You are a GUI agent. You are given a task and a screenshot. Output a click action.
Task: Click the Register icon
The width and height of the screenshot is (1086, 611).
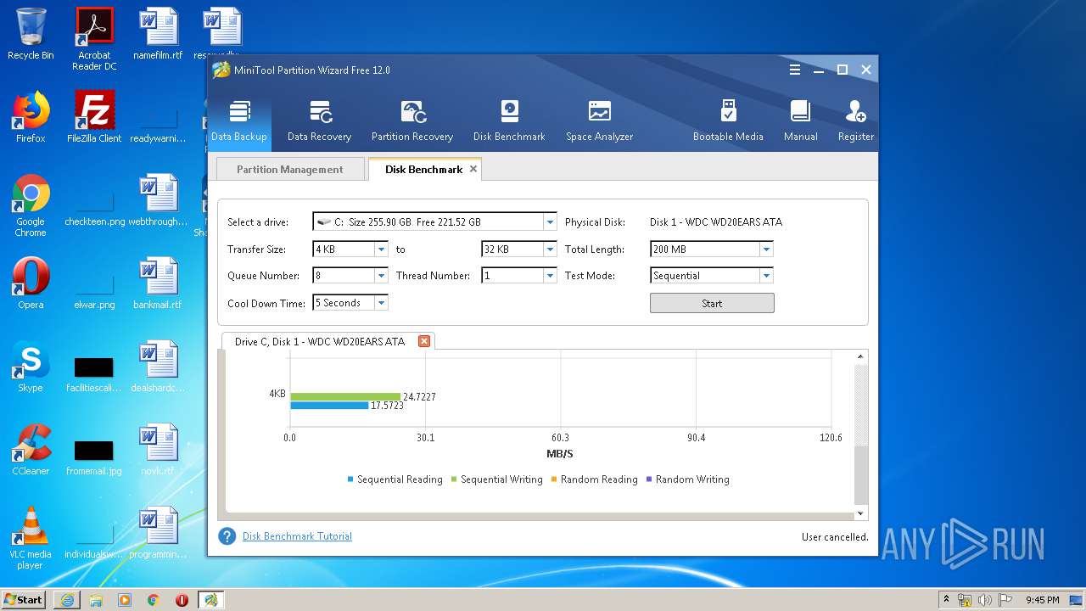(x=855, y=119)
